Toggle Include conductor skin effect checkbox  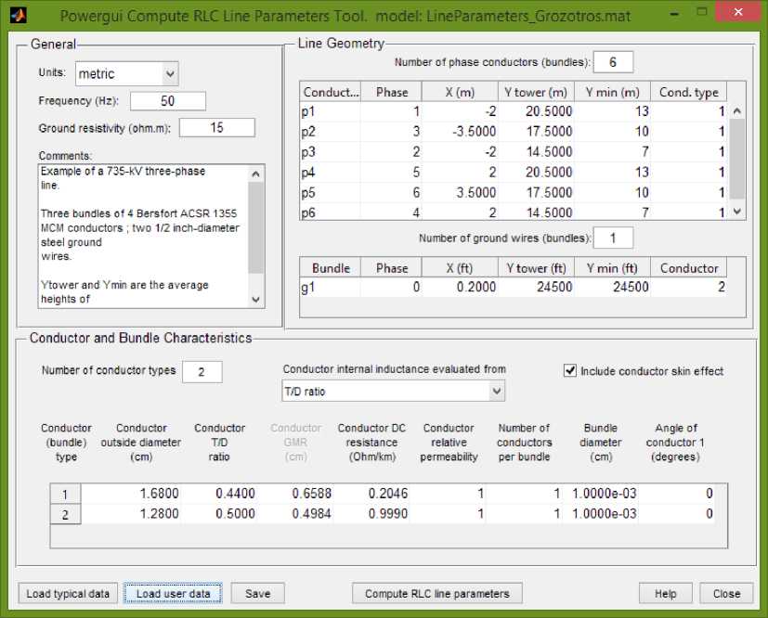tap(571, 371)
